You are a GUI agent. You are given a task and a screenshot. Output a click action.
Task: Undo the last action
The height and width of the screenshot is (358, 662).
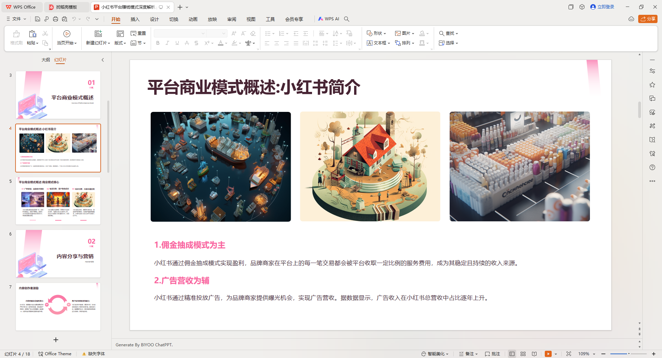pyautogui.click(x=74, y=19)
